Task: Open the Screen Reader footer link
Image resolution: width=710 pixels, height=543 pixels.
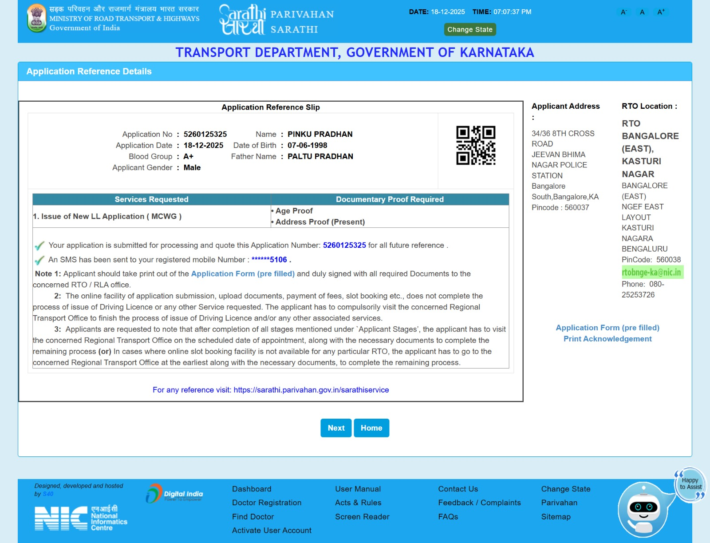Action: pos(362,517)
